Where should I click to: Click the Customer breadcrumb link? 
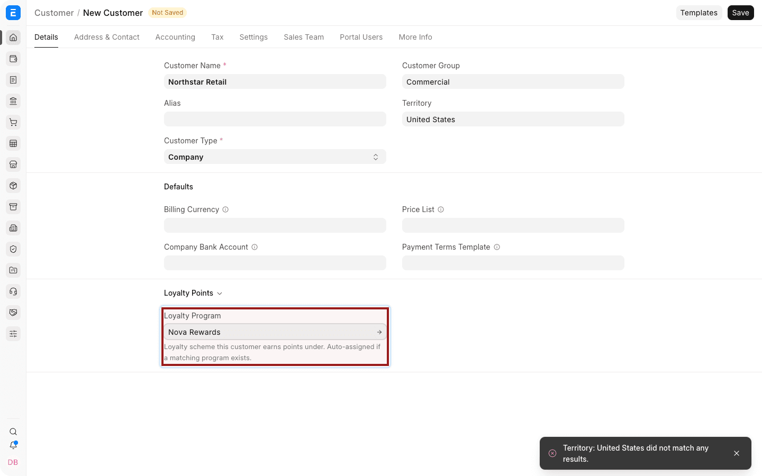pos(54,13)
